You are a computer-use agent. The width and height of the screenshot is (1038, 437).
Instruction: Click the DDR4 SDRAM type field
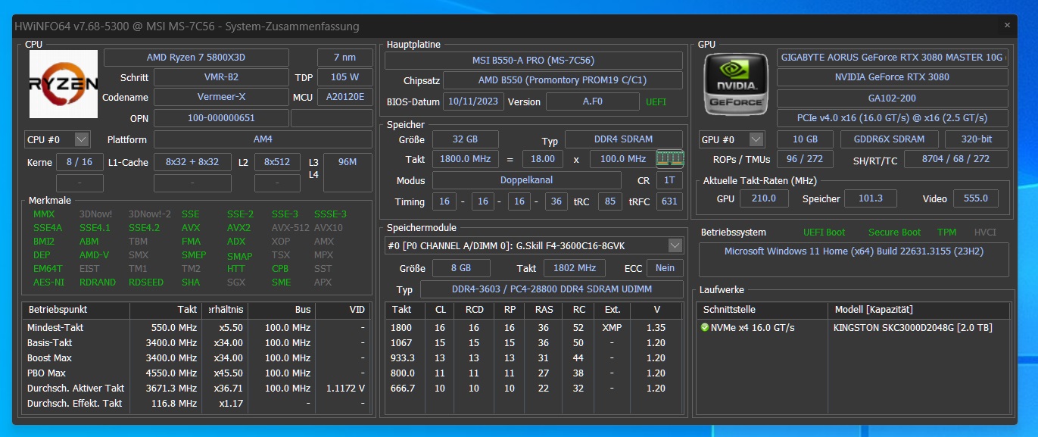(623, 139)
